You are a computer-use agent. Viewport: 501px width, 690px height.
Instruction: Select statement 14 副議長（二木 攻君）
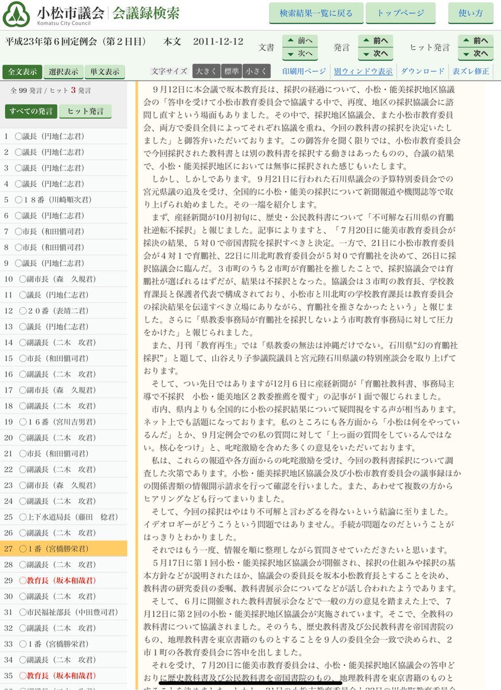tap(64, 342)
